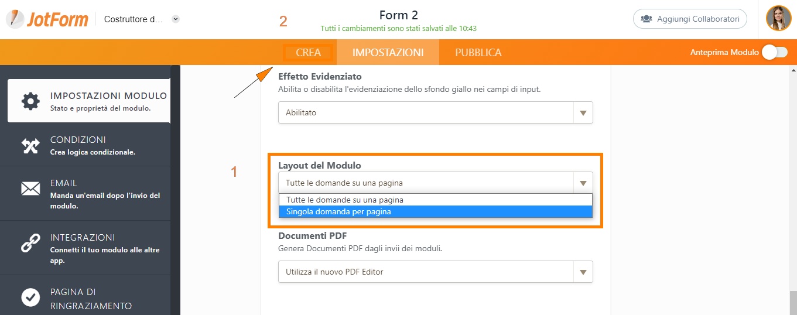Open the Layout del Modulo dropdown
The height and width of the screenshot is (315, 797).
435,183
